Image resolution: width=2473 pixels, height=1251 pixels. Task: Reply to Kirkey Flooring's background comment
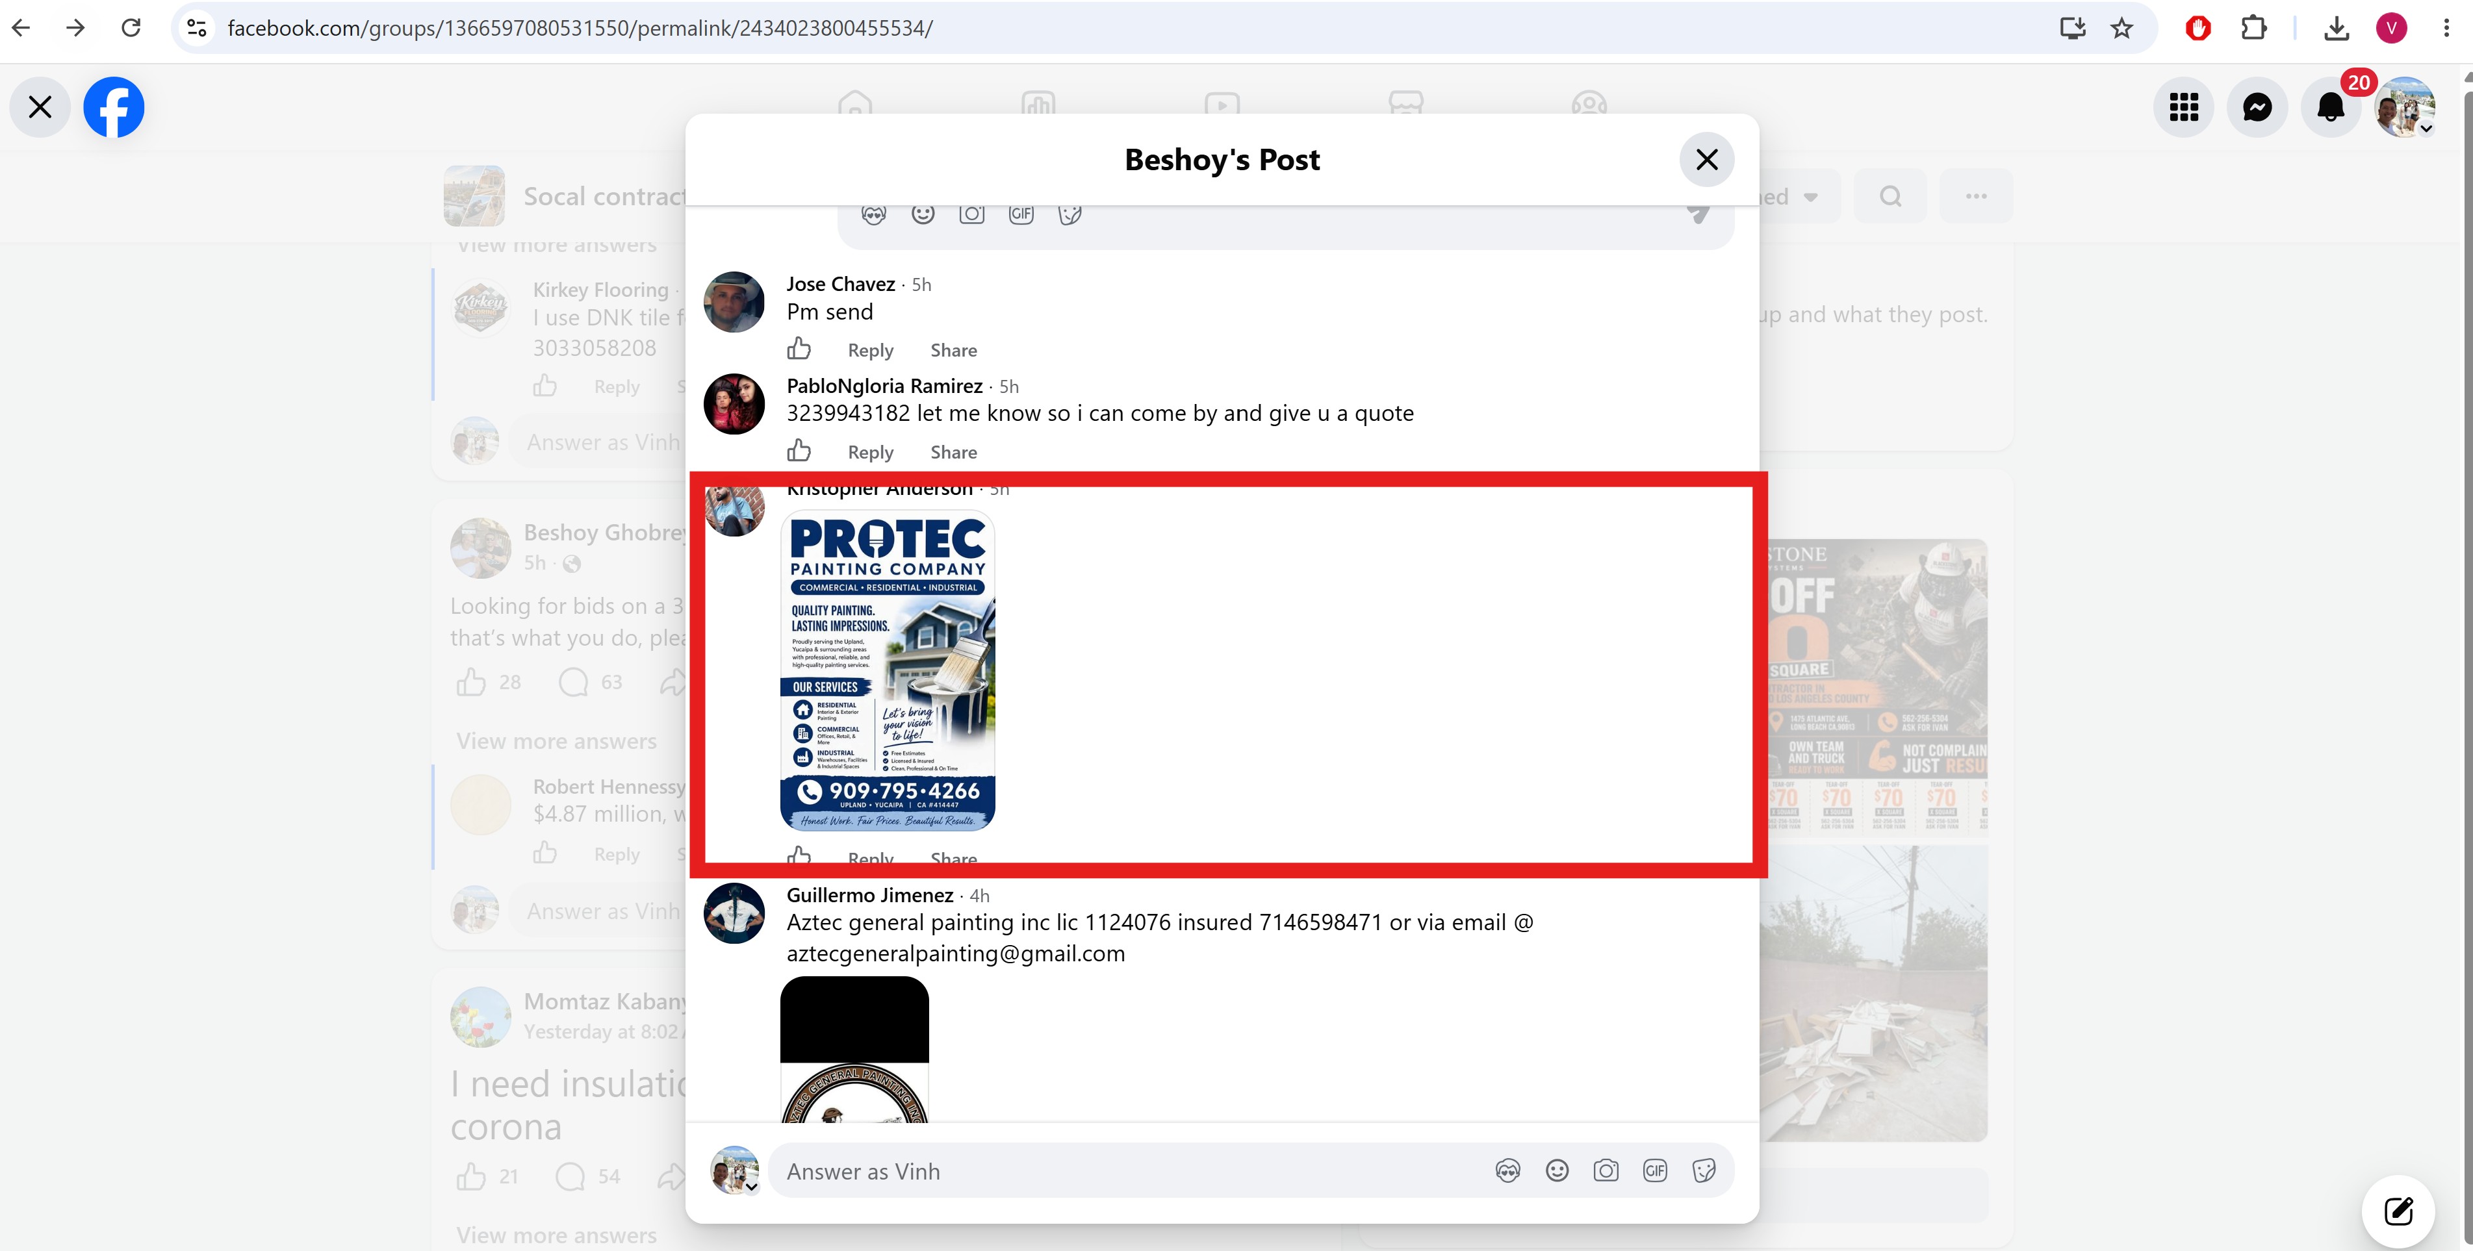617,386
